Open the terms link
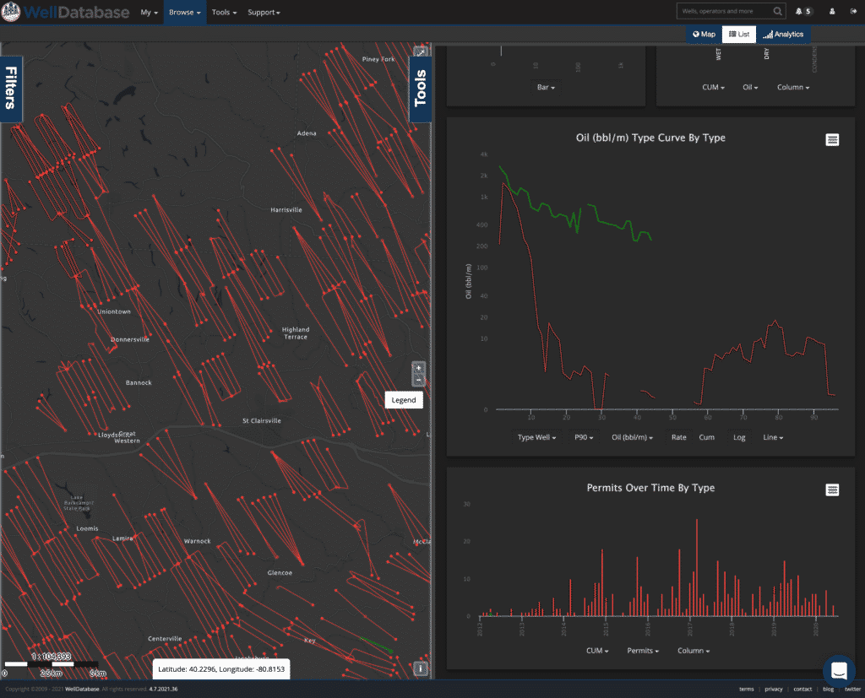 click(x=747, y=690)
